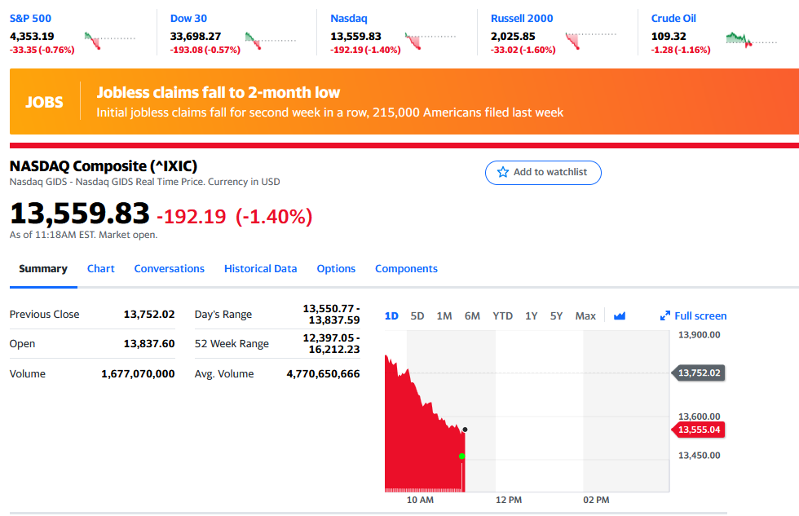Open the Nasdaq index link
The height and width of the screenshot is (516, 799).
coord(349,18)
